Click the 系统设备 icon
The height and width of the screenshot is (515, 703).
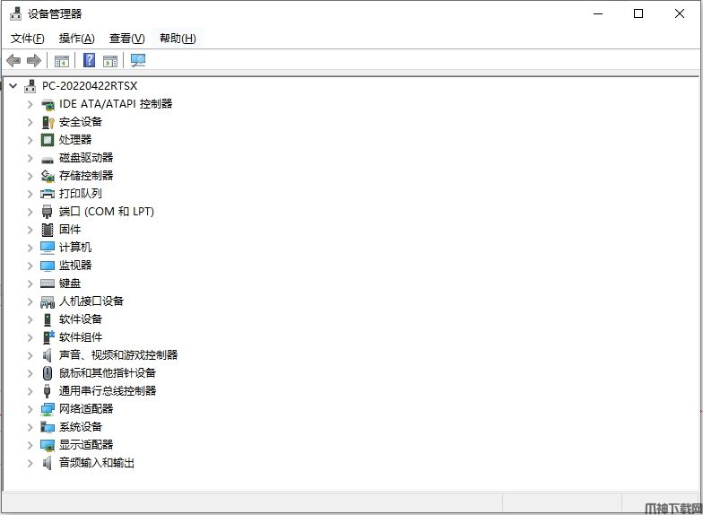[48, 427]
